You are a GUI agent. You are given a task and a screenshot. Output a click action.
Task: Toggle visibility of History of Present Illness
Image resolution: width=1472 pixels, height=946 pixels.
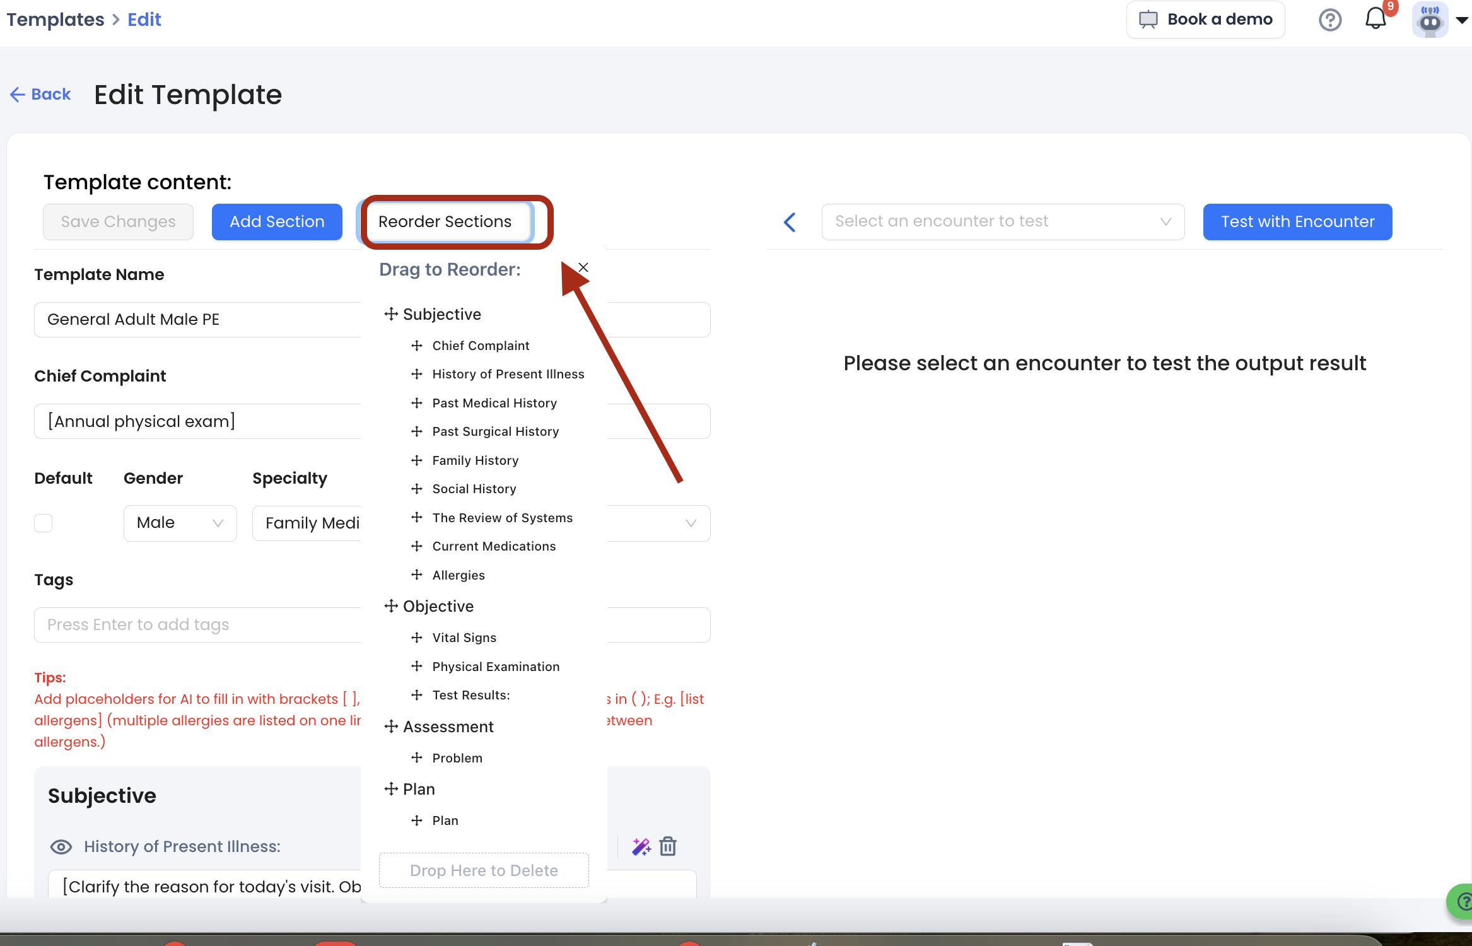coord(61,846)
